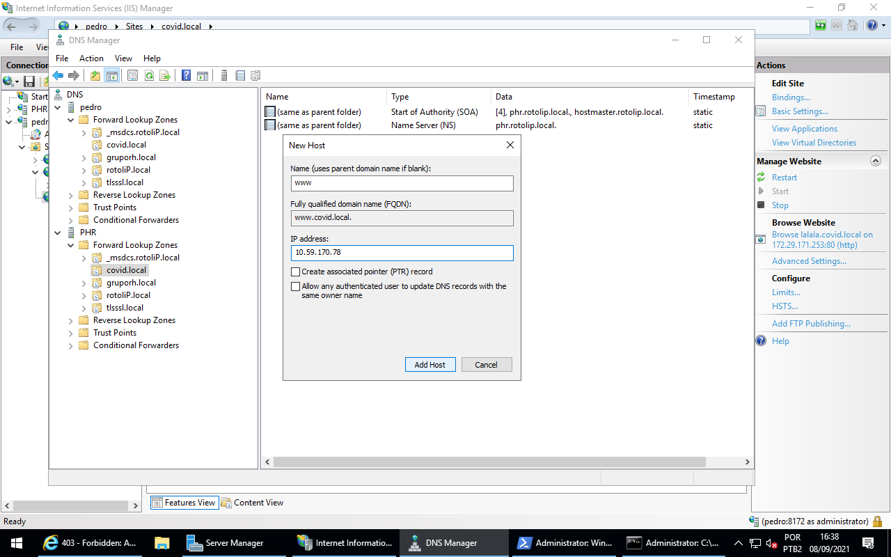The height and width of the screenshot is (557, 891).
Task: Enable Create associated pointer (PTR) record
Action: pos(296,272)
